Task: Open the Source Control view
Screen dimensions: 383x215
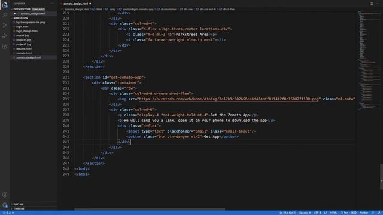Action: tap(5, 26)
